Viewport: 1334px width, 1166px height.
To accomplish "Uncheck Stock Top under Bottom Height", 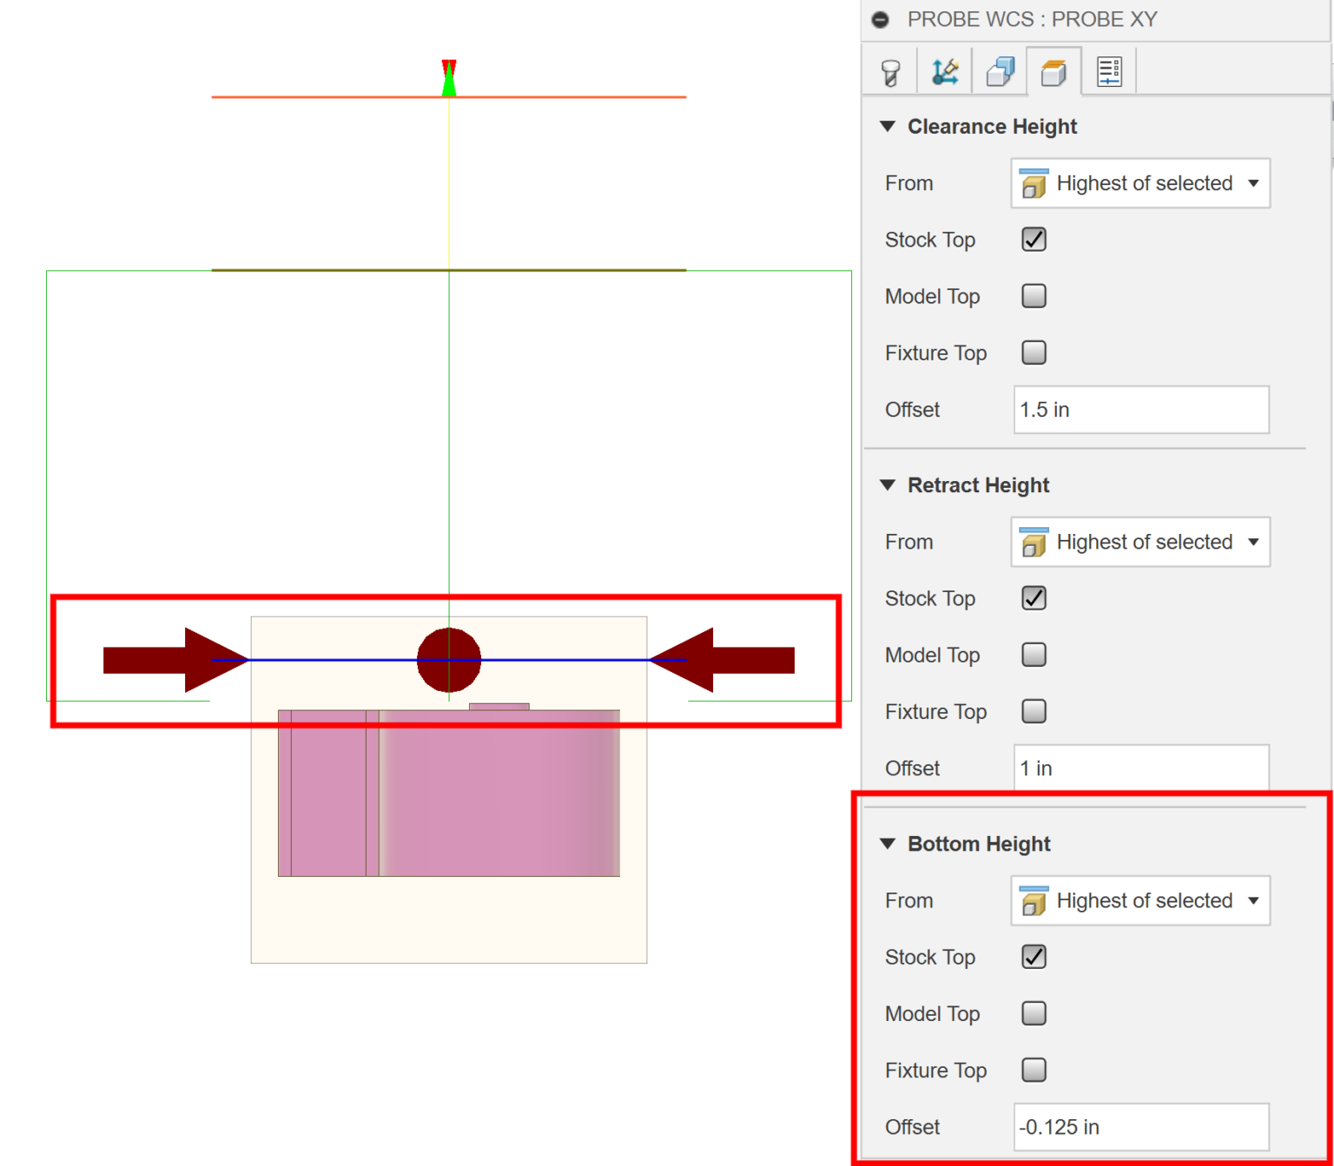I will [x=1034, y=957].
